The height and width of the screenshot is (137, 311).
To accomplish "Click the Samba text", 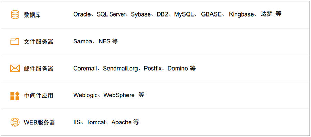I will tap(83, 41).
